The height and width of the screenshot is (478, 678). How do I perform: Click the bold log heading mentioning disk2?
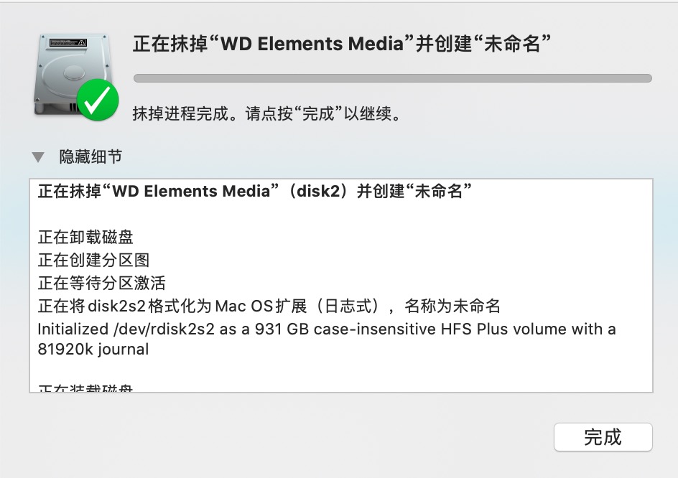[255, 192]
